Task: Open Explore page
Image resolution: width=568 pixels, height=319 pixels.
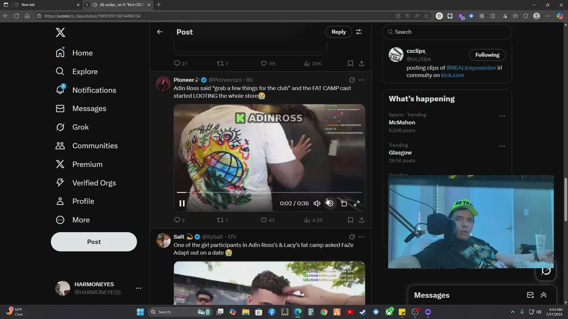Action: pos(76,71)
